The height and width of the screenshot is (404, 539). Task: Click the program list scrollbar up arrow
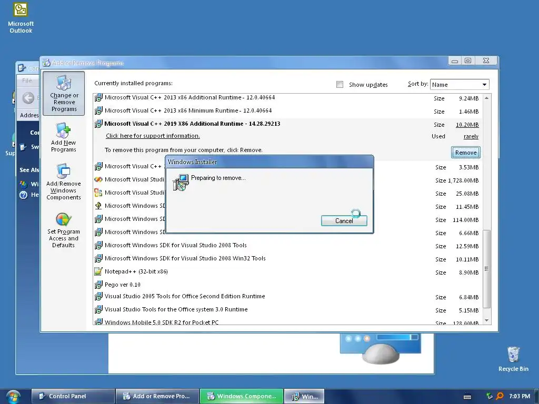coord(487,98)
